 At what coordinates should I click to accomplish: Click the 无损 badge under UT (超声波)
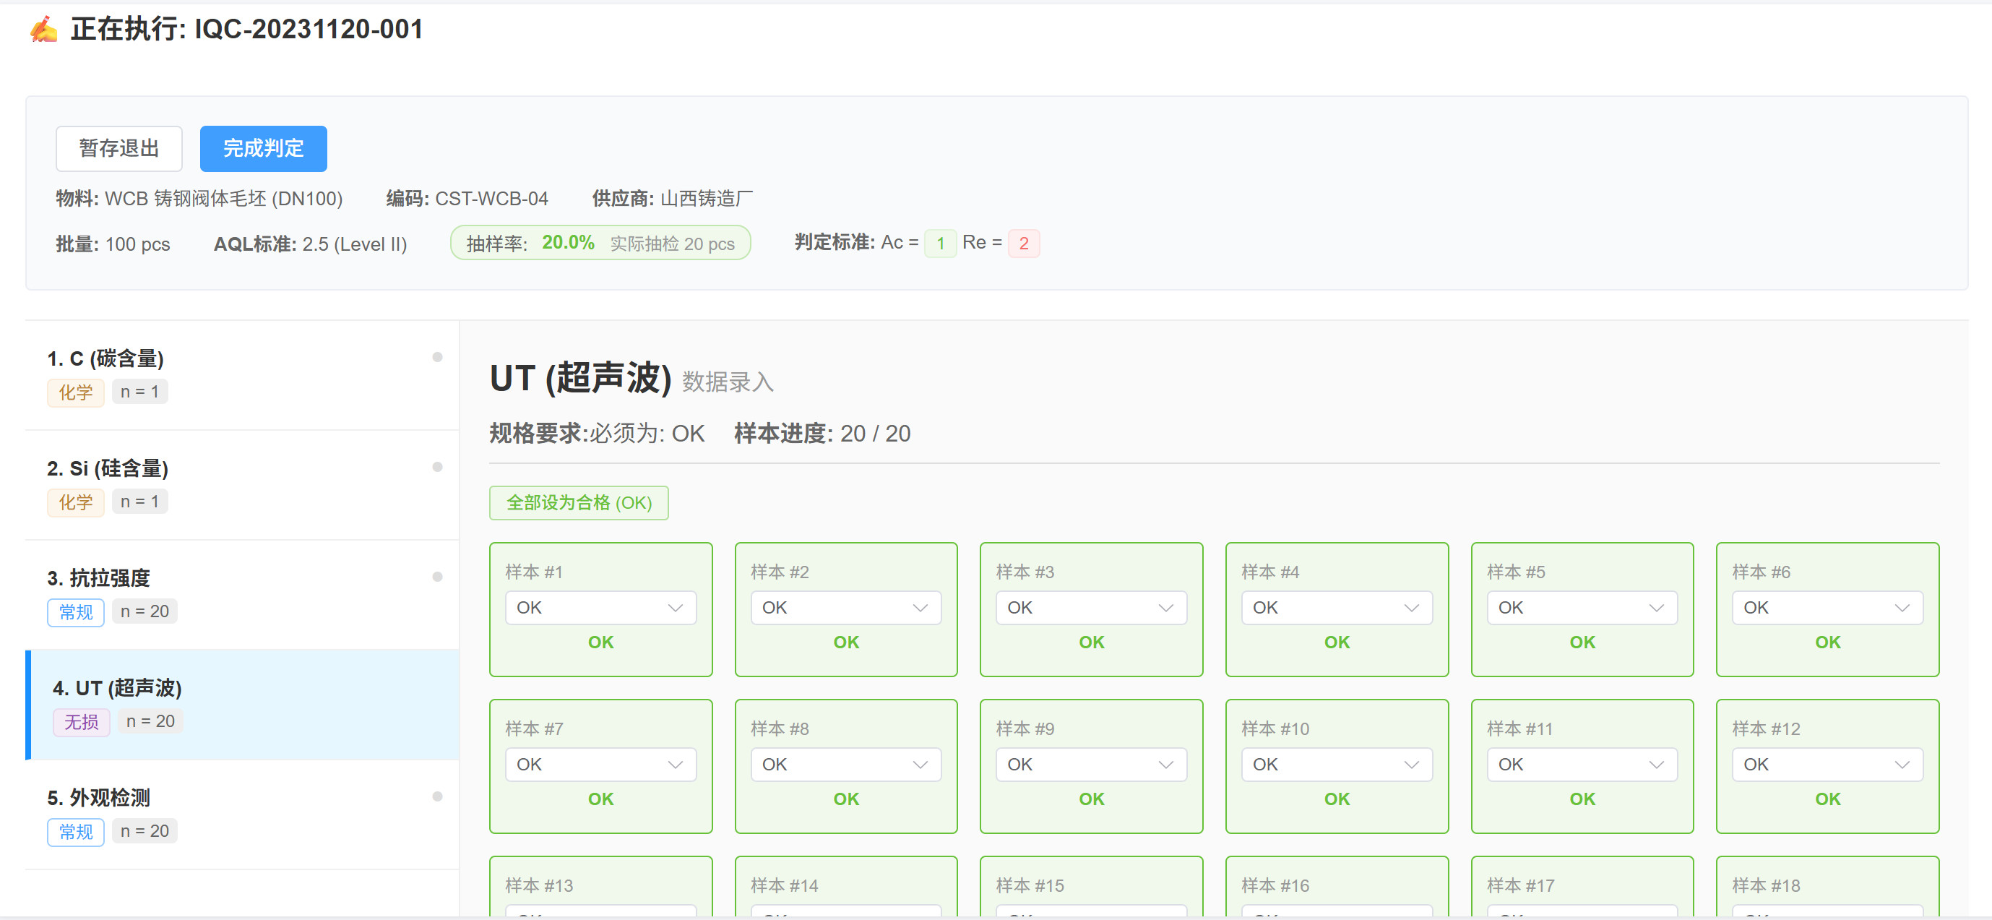80,721
